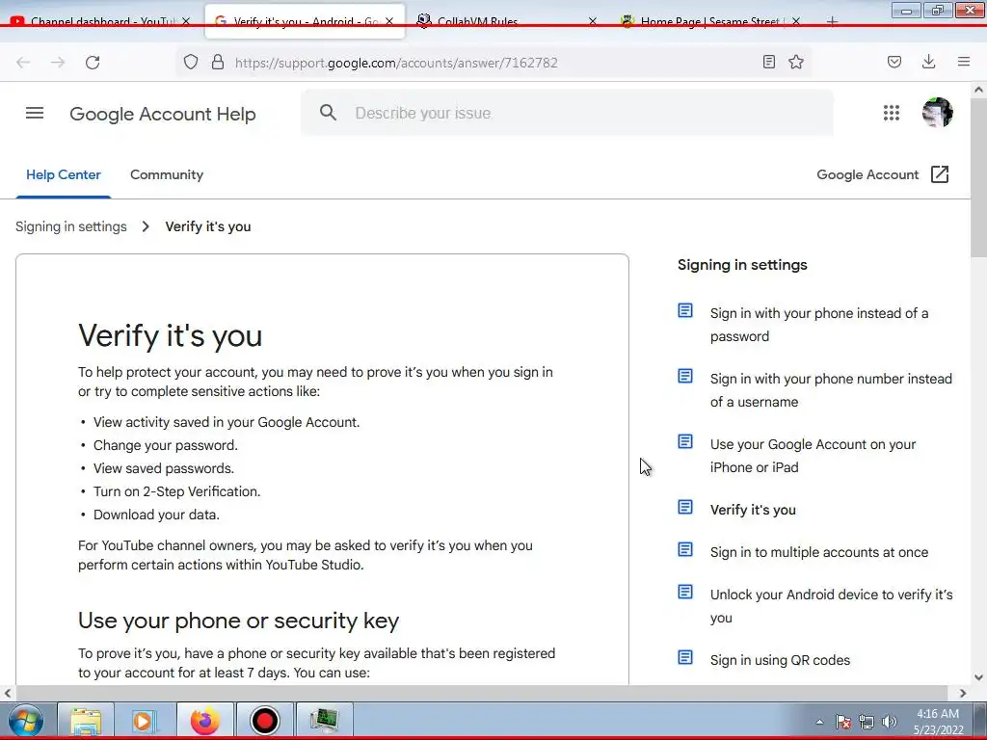Click the padlock site info icon
Viewport: 987px width, 740px height.
click(218, 63)
